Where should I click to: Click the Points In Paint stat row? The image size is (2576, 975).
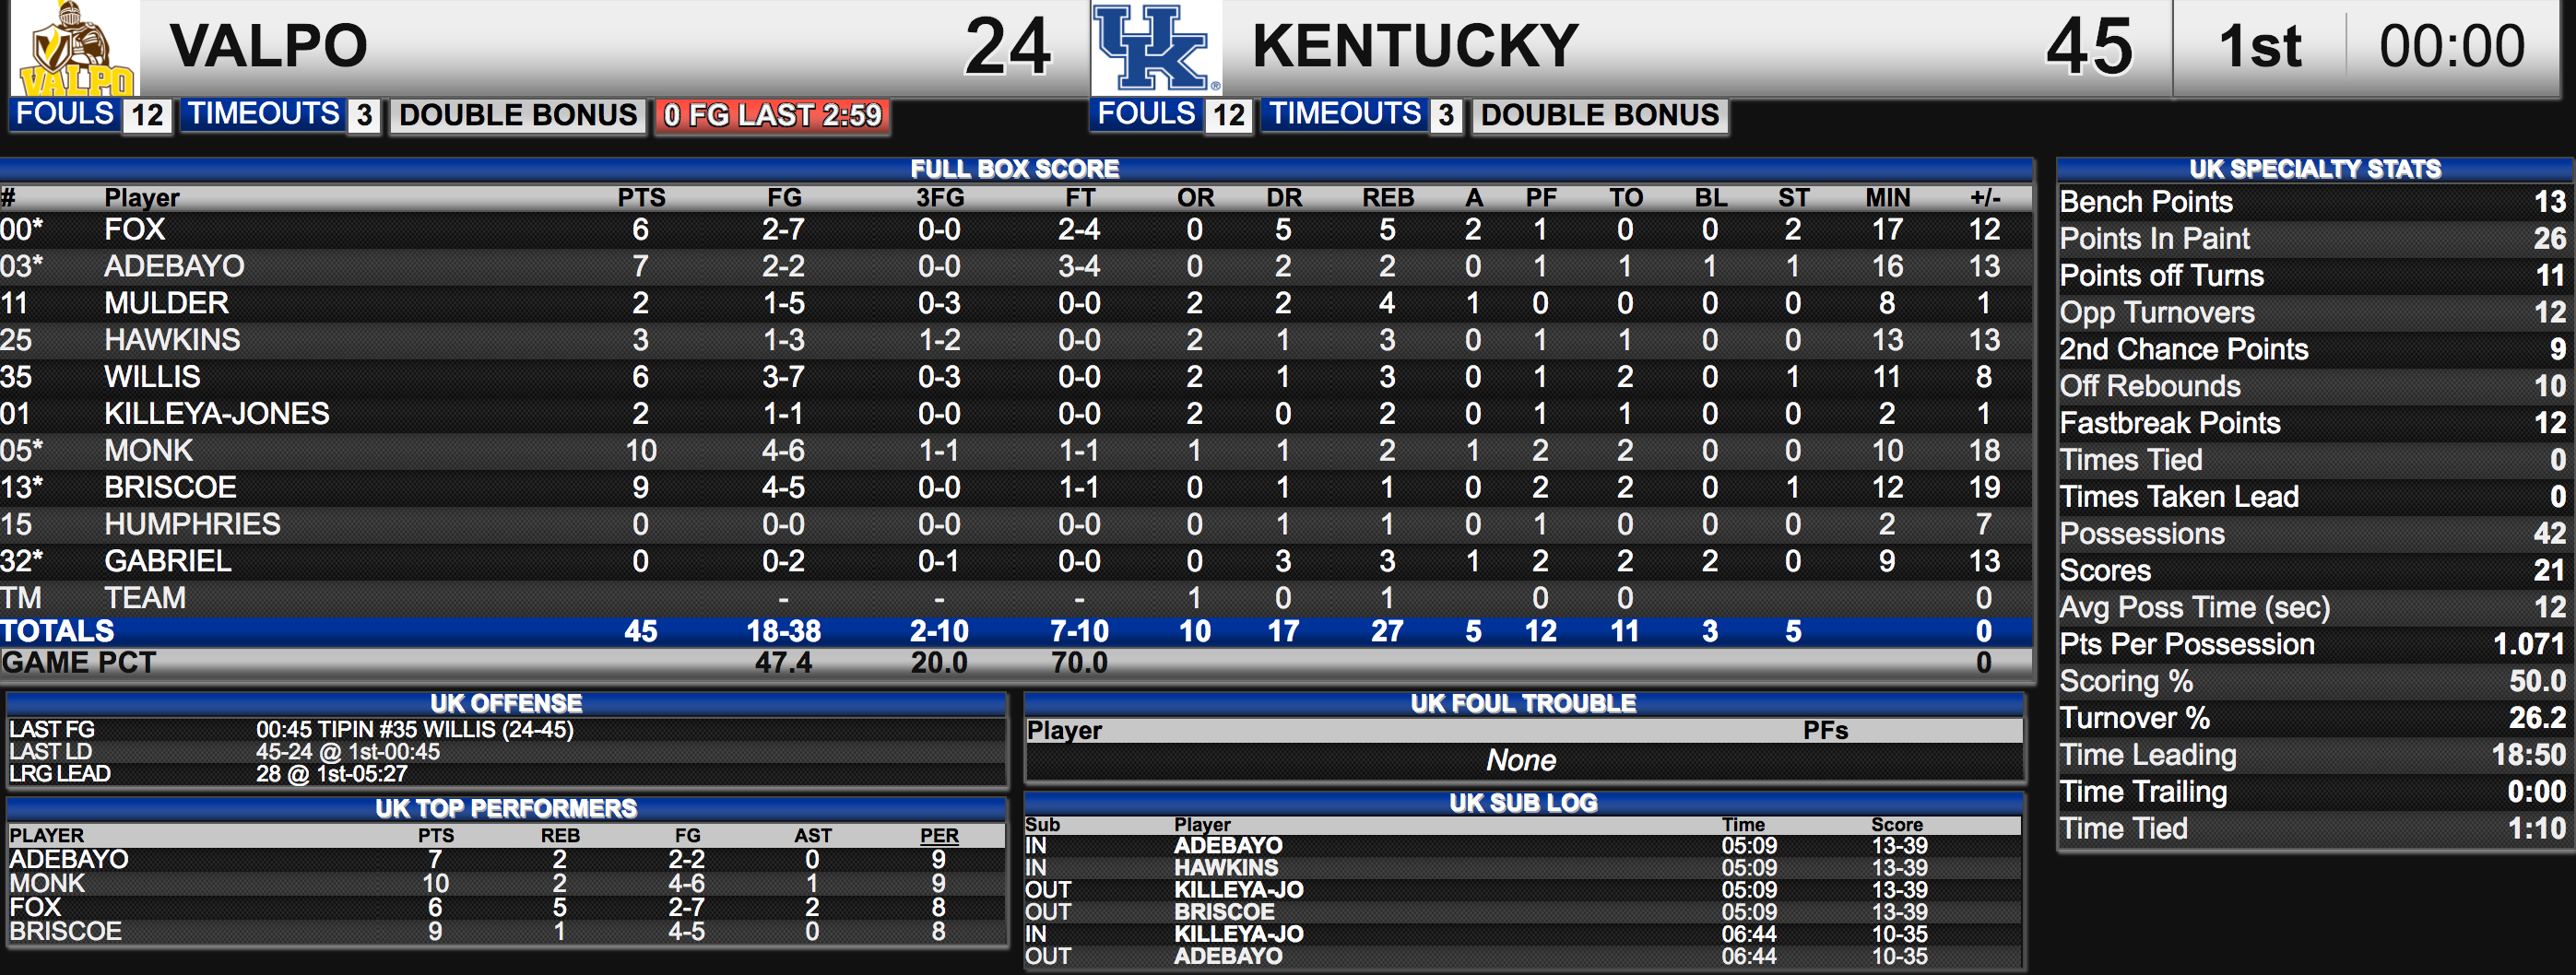click(2315, 239)
